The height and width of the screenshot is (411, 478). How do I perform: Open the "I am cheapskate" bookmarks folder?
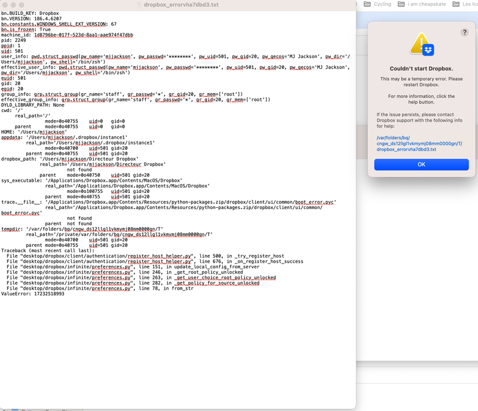coord(426,4)
